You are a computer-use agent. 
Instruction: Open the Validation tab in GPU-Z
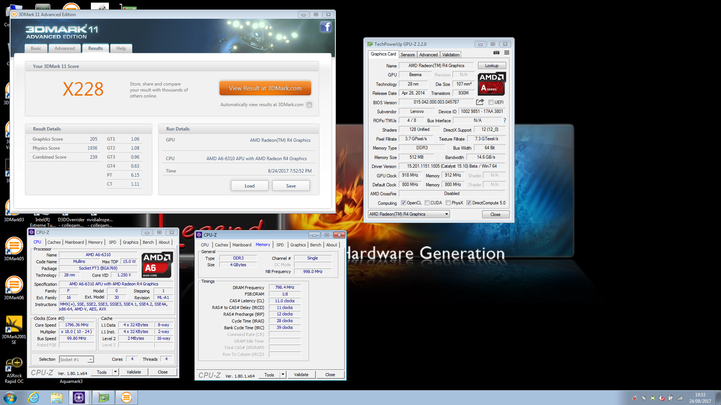pos(451,55)
